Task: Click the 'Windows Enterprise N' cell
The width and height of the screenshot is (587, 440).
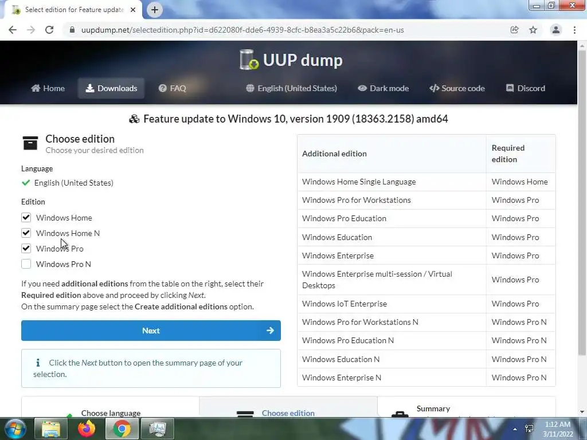Action: [x=392, y=378]
